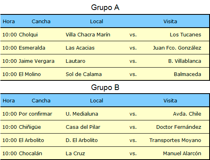The height and width of the screenshot is (160, 210).
Task: Click the Grupo A heading
Action: coord(105,8)
